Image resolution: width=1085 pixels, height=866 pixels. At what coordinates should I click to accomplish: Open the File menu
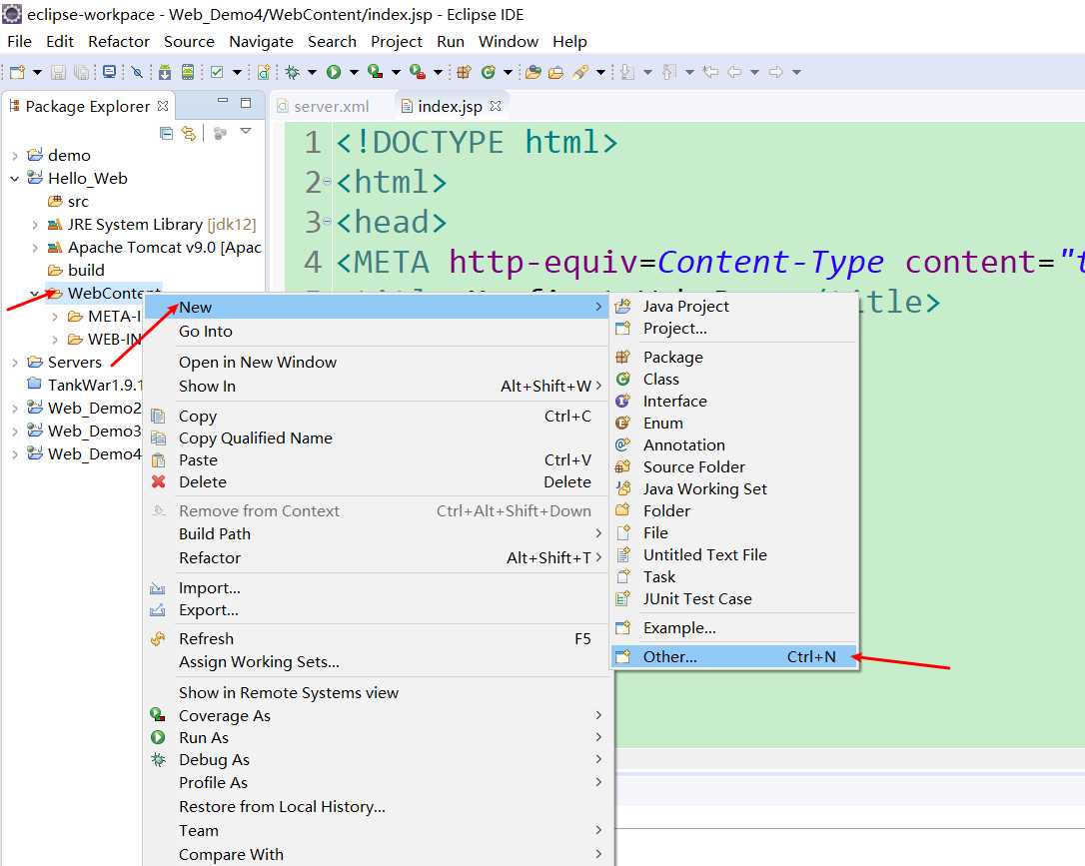pos(19,42)
